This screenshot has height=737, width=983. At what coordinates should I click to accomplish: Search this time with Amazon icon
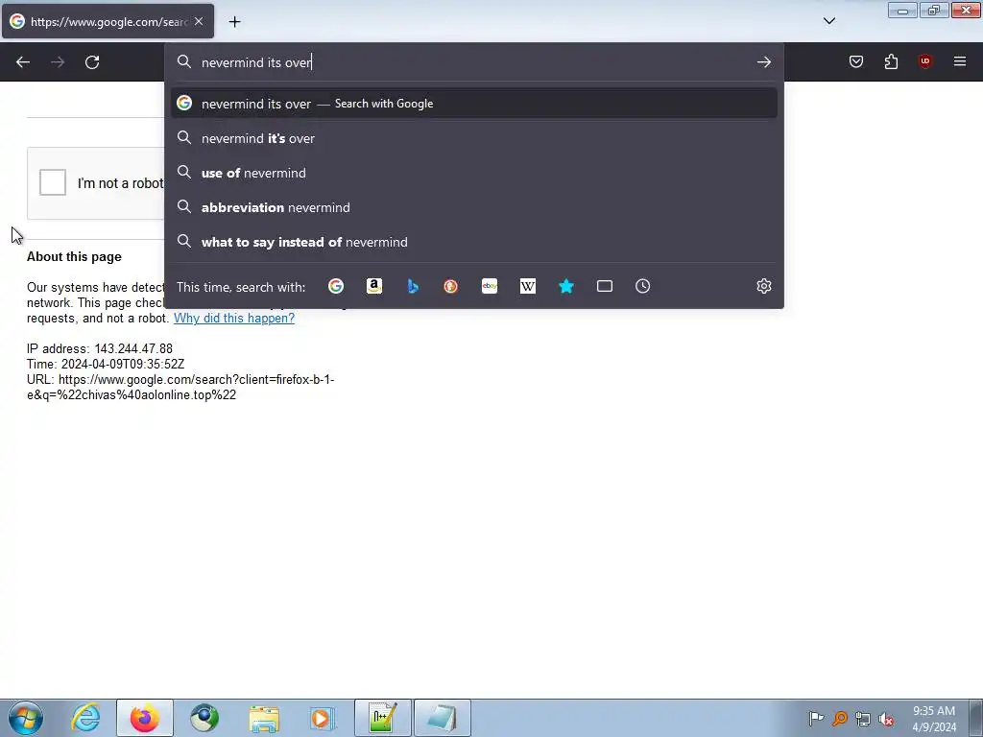374,286
